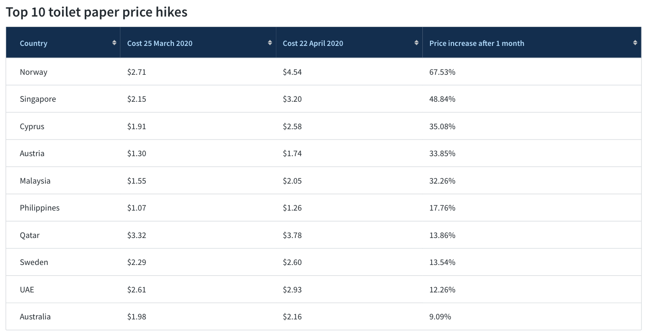Click sort arrows for Cost 25 March 2020
648x335 pixels.
coord(270,43)
